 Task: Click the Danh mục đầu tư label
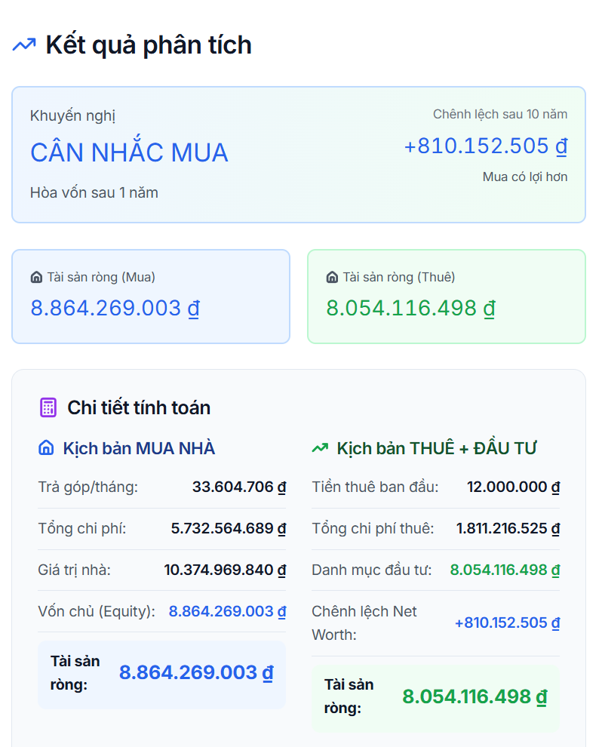pyautogui.click(x=372, y=570)
